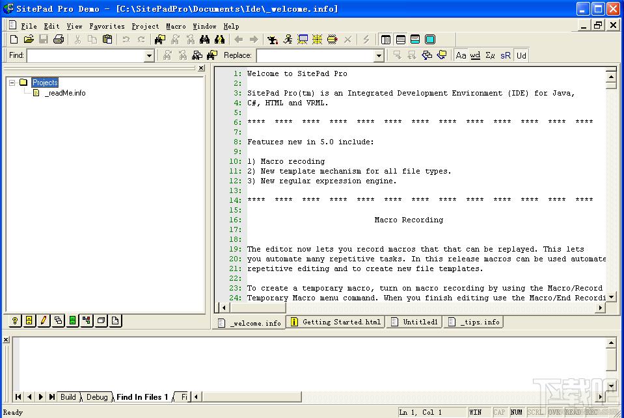This screenshot has width=624, height=418.
Task: Navigate forward with right arrow icon
Action: pyautogui.click(x=254, y=40)
